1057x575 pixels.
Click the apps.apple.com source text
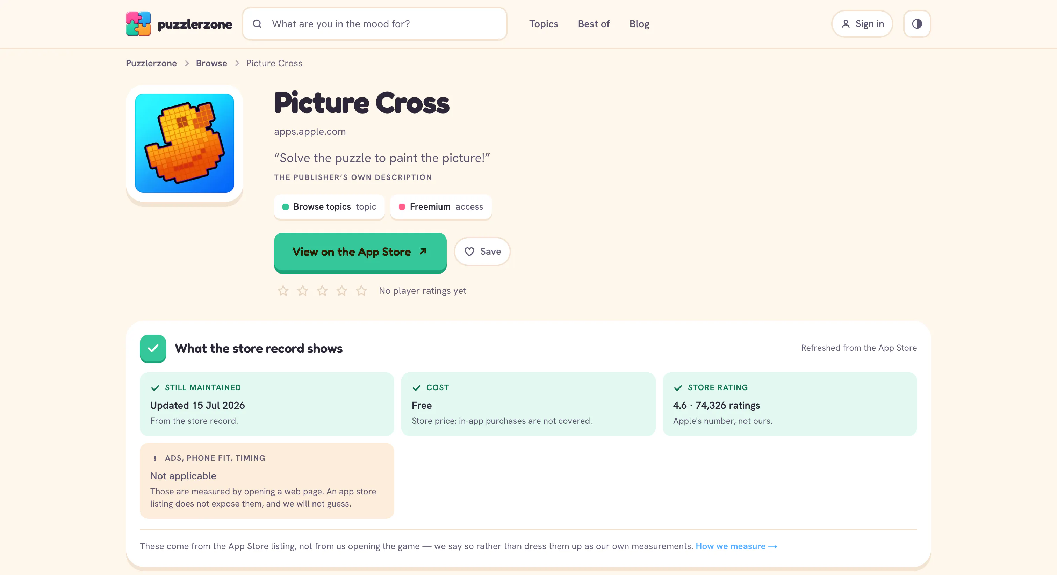click(x=310, y=132)
